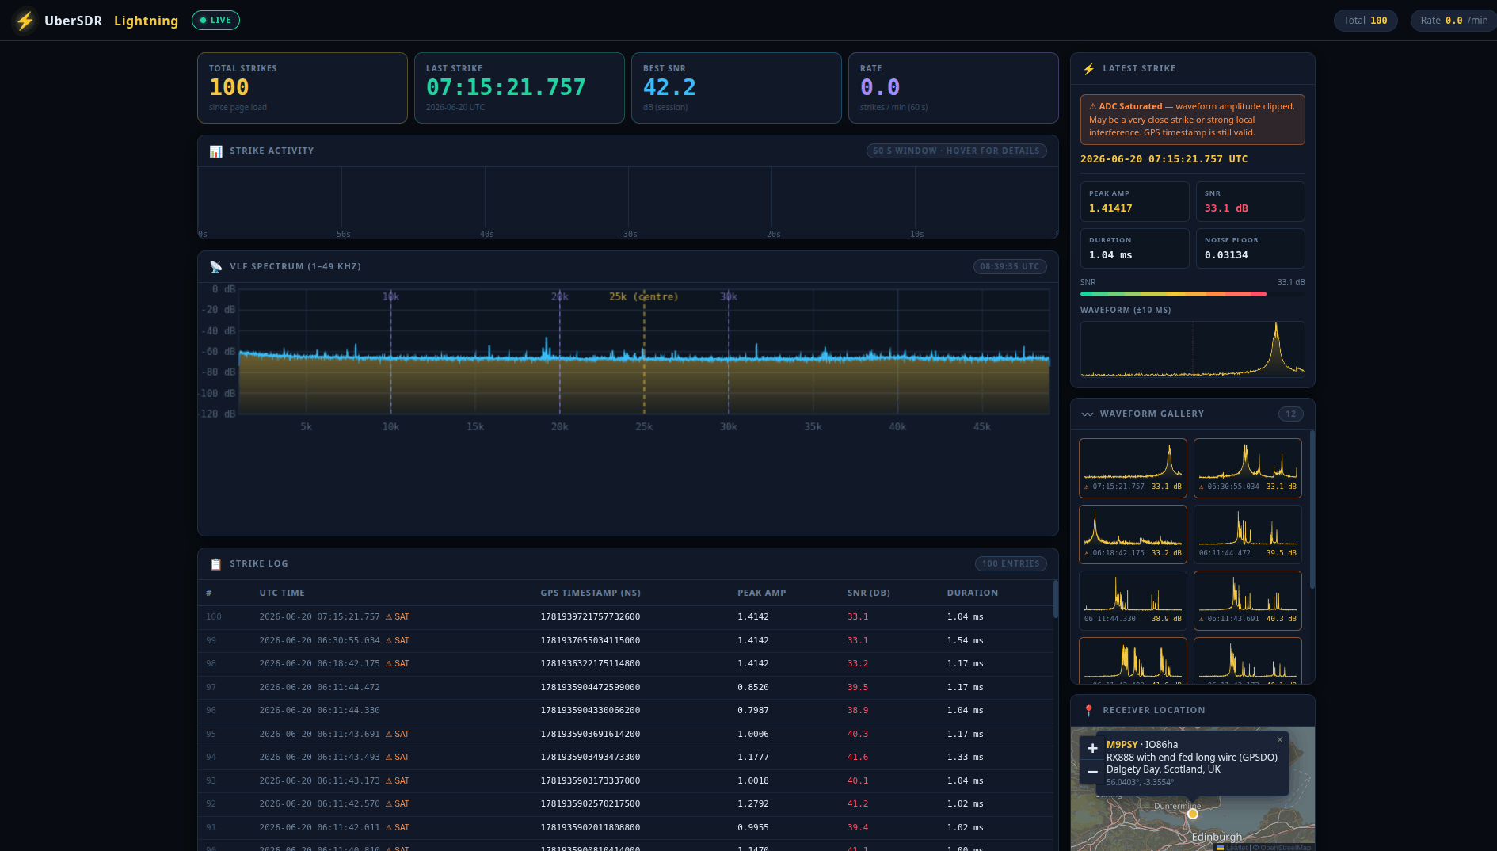Open gallery waveform 07:15:21.757
Screen dimensions: 1497x851
coord(1133,467)
